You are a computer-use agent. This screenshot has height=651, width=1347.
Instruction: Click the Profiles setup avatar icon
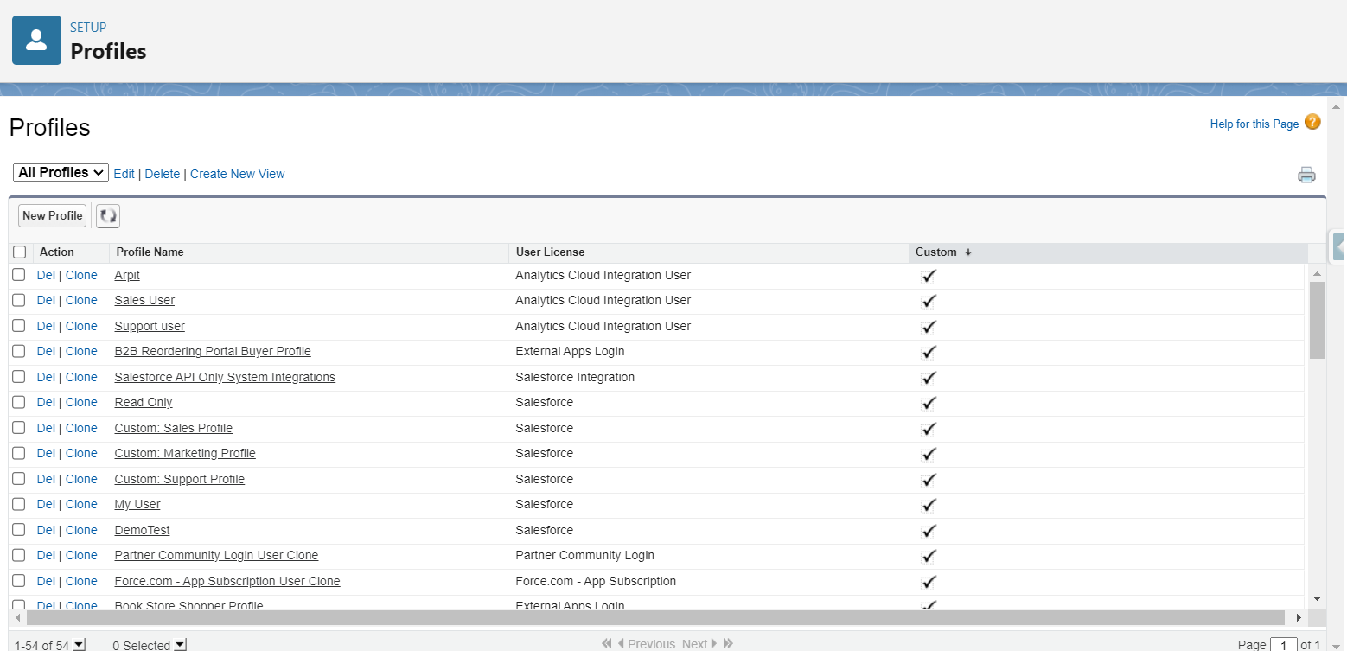tap(35, 40)
